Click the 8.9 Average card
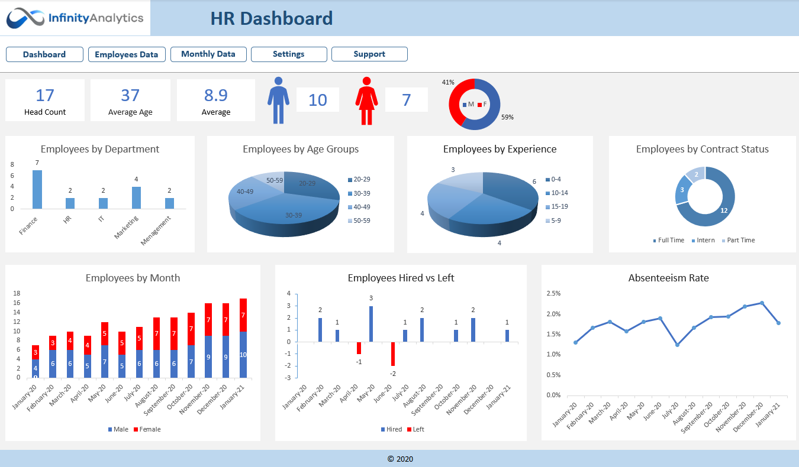Screen dimensions: 799x467 click(x=216, y=100)
